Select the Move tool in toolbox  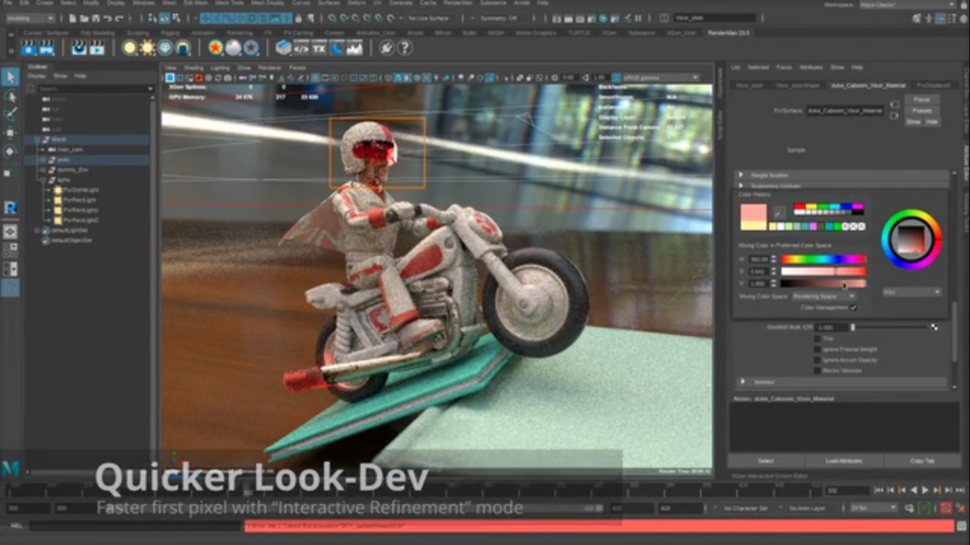(x=10, y=132)
